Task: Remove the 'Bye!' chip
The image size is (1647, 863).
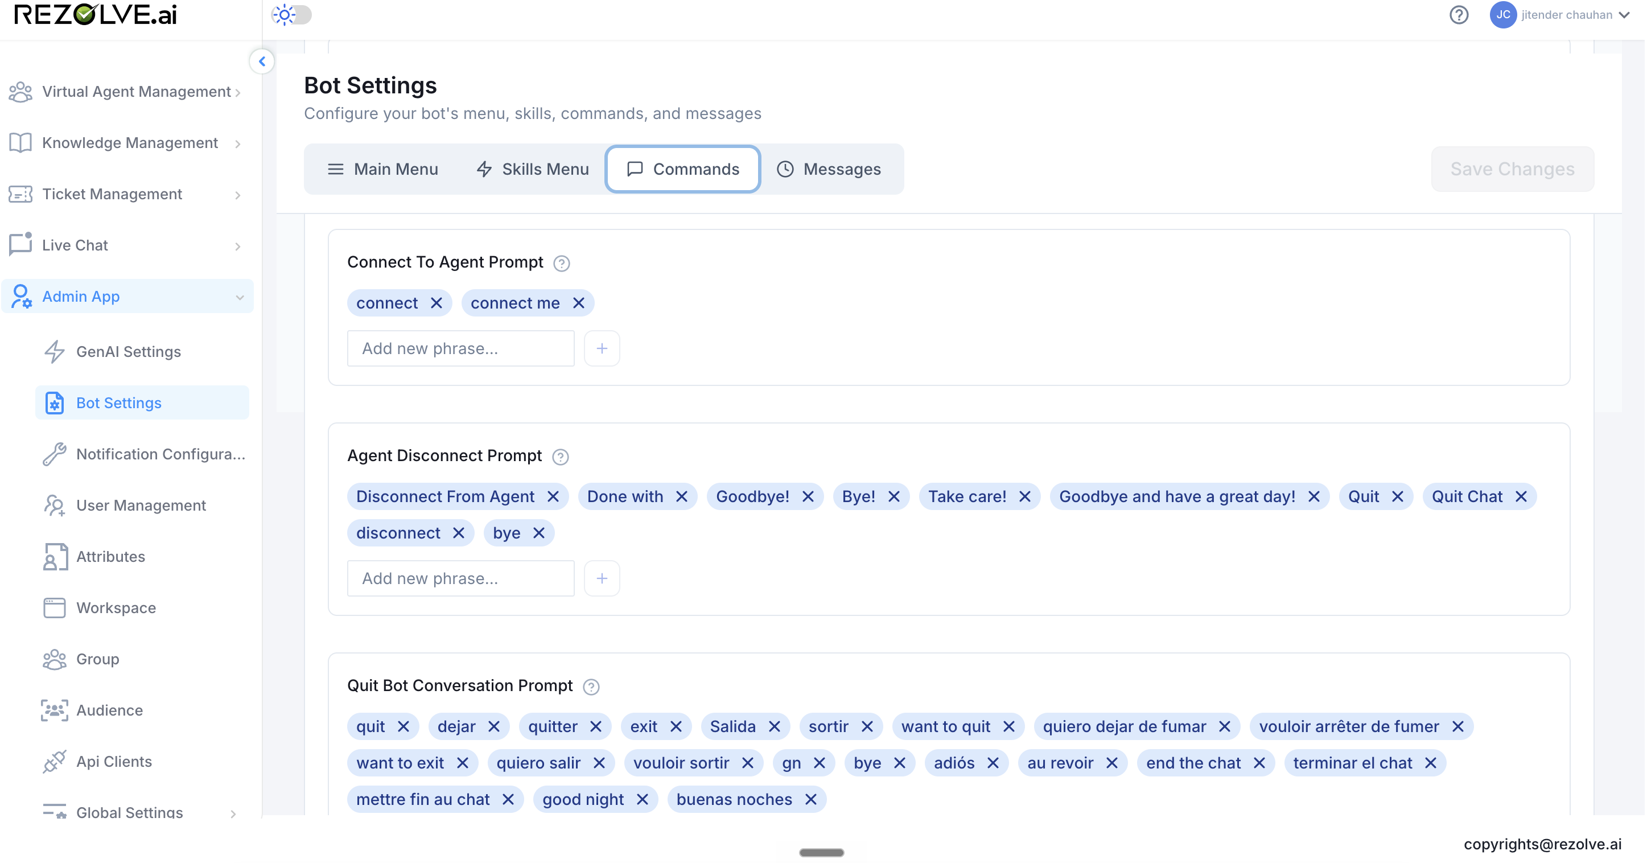Action: tap(894, 496)
